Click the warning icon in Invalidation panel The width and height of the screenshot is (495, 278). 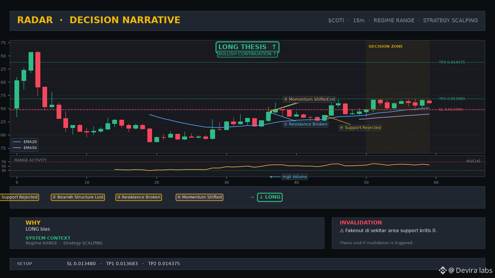(x=342, y=231)
